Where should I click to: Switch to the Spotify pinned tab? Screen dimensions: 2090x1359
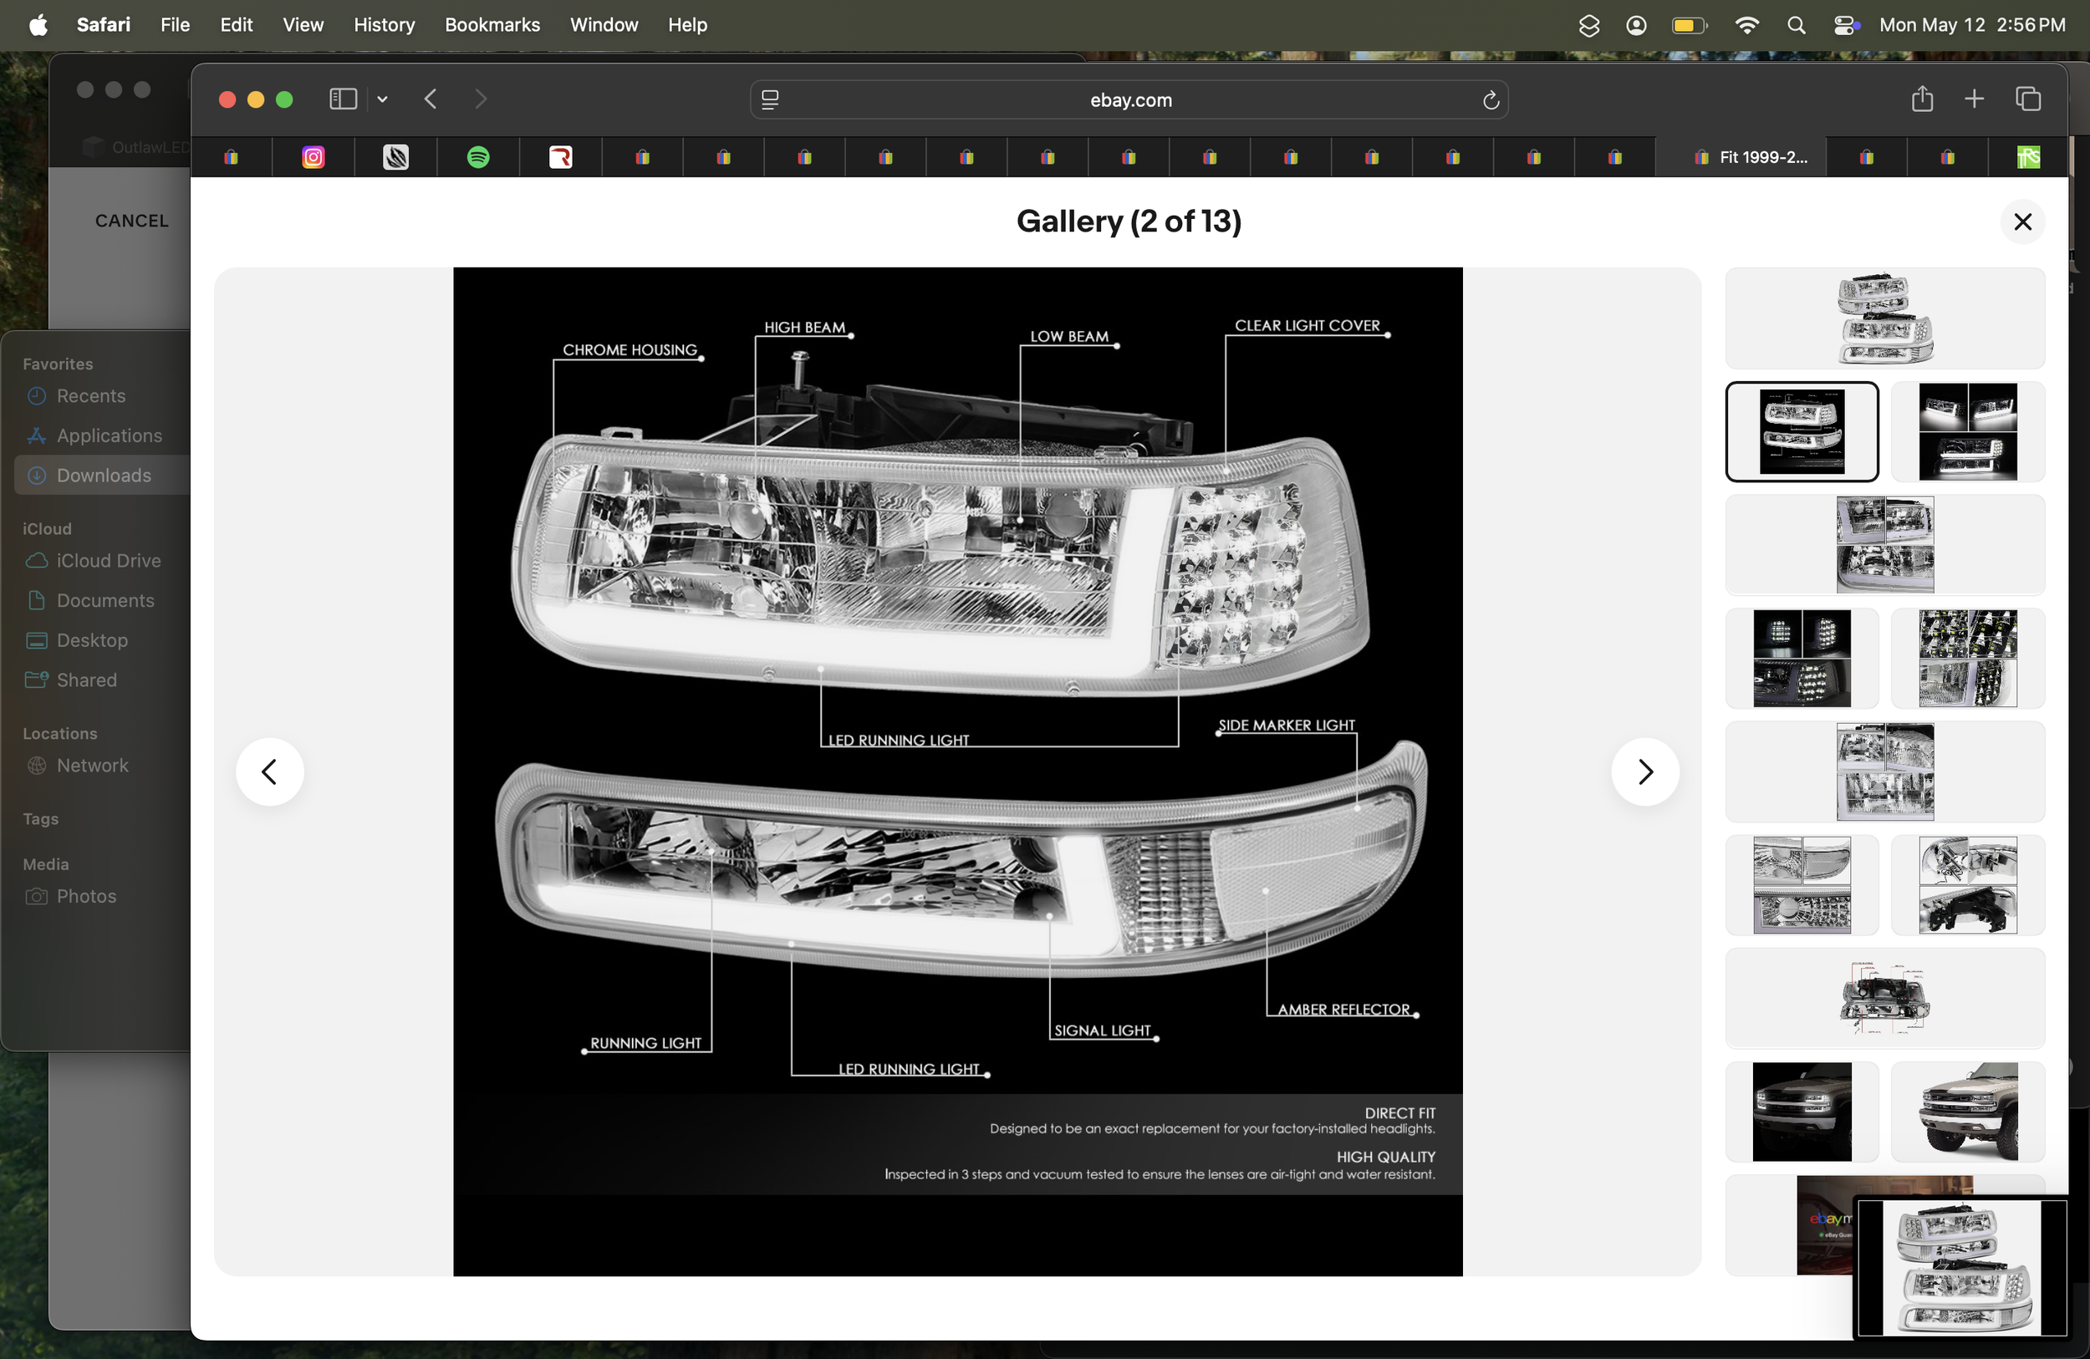click(x=477, y=157)
